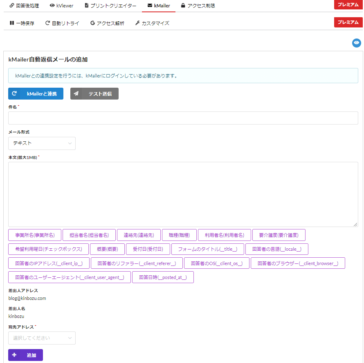
Task: Insert the フォームのタイトル(_title_) tag
Action: click(208, 249)
